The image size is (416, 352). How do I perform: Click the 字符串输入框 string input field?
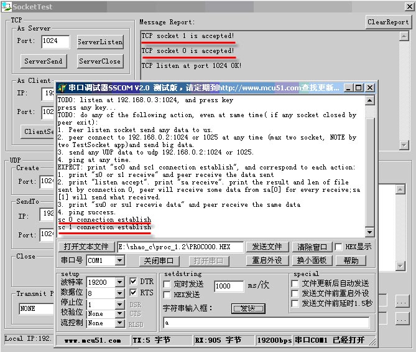tap(266, 323)
